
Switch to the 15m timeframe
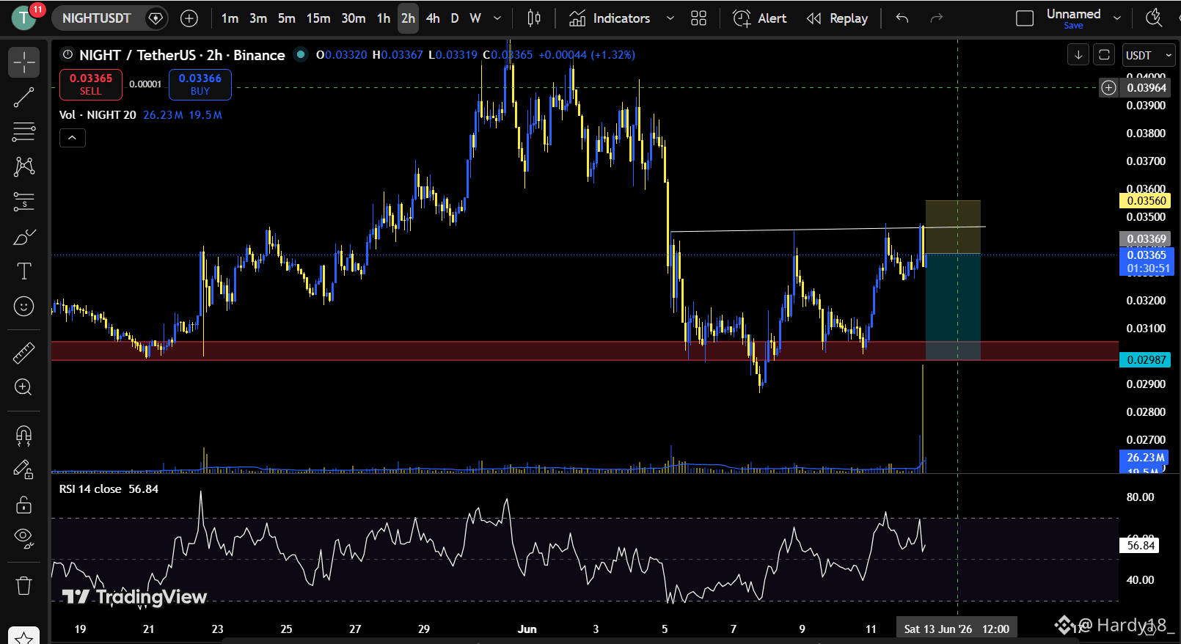318,18
